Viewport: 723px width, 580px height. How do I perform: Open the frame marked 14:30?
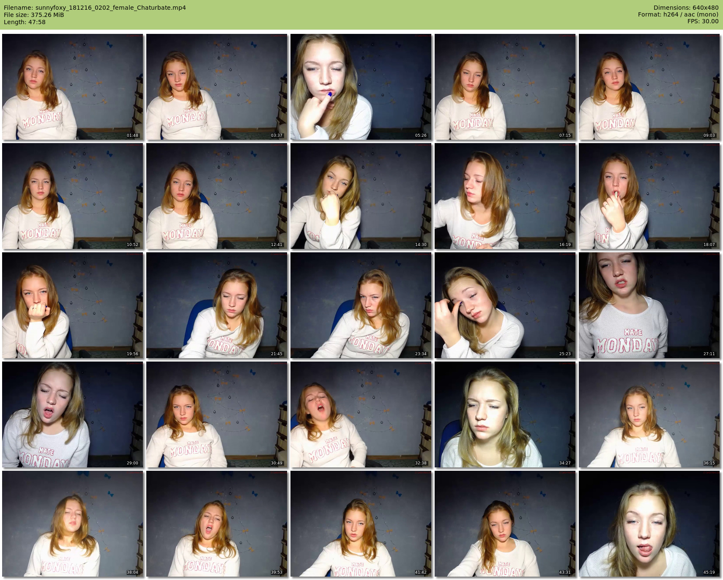coord(361,196)
